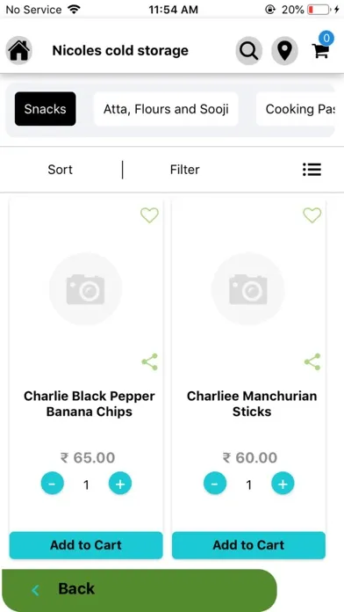Viewport: 344px width, 612px height.
Task: Add Banana Chips to cart
Action: coord(86,545)
